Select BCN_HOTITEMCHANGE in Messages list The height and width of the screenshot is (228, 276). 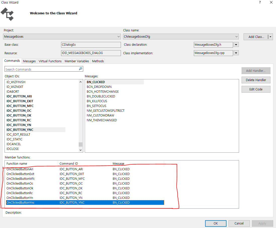(x=103, y=92)
